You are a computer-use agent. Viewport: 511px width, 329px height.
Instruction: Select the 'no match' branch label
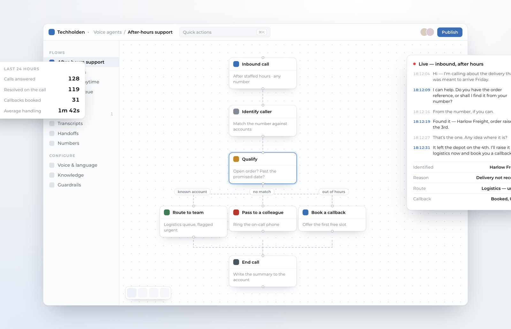point(262,192)
